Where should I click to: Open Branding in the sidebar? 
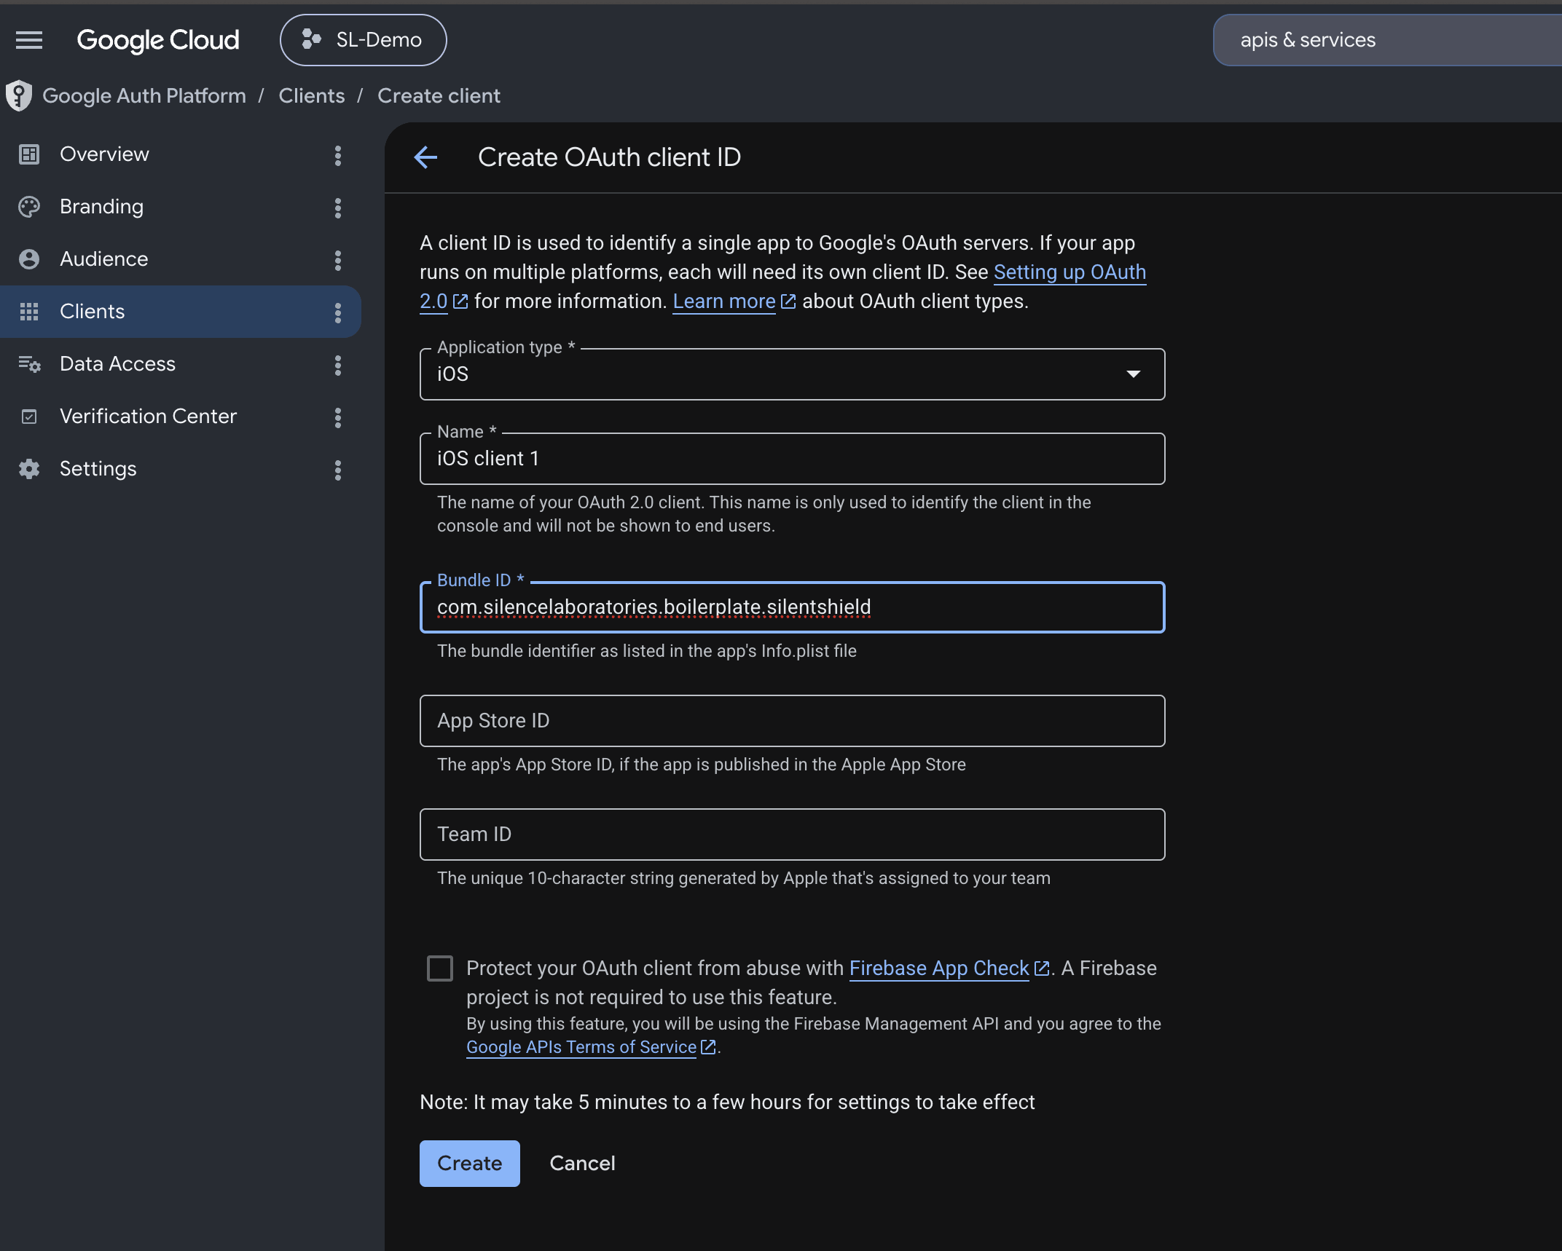click(180, 207)
